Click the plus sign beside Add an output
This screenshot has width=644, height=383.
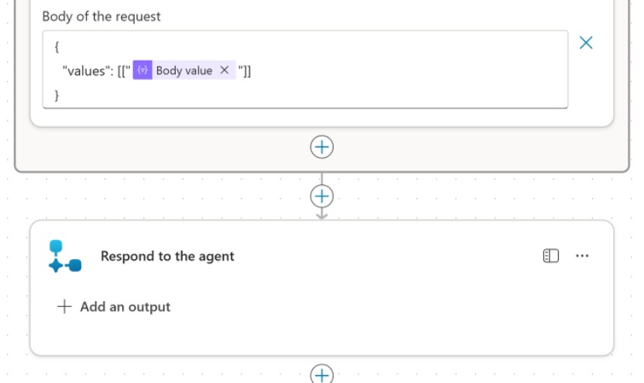(64, 307)
